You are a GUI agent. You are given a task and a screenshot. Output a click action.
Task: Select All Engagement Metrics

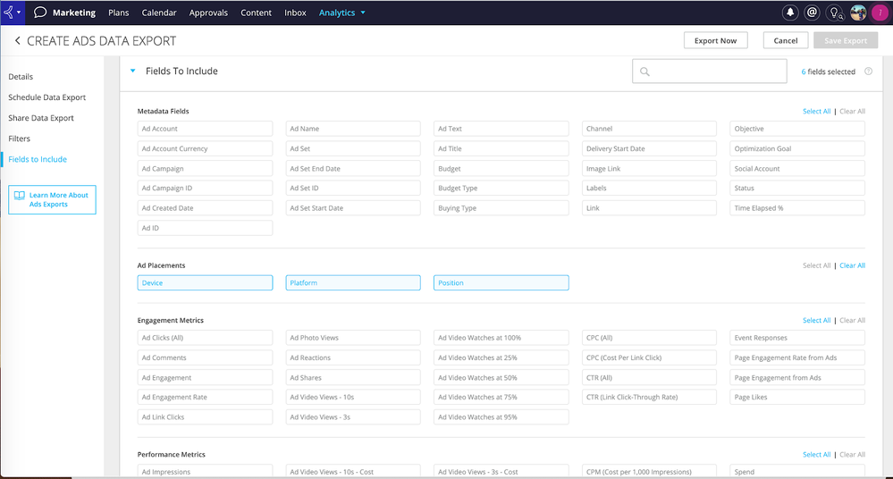click(816, 320)
